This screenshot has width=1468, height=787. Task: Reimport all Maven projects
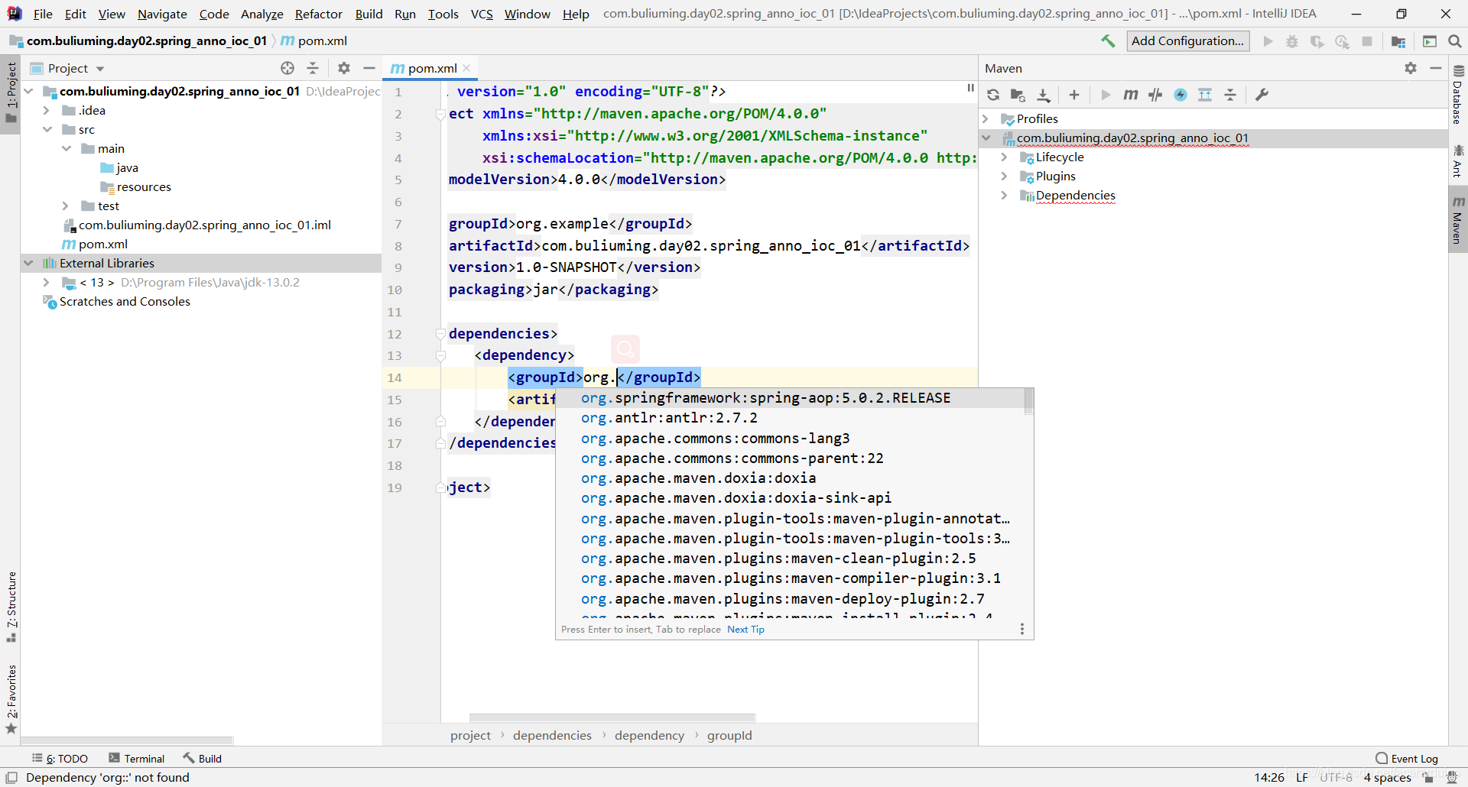click(993, 95)
